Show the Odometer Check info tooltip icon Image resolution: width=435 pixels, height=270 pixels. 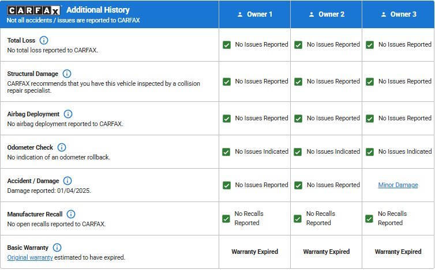[62, 147]
